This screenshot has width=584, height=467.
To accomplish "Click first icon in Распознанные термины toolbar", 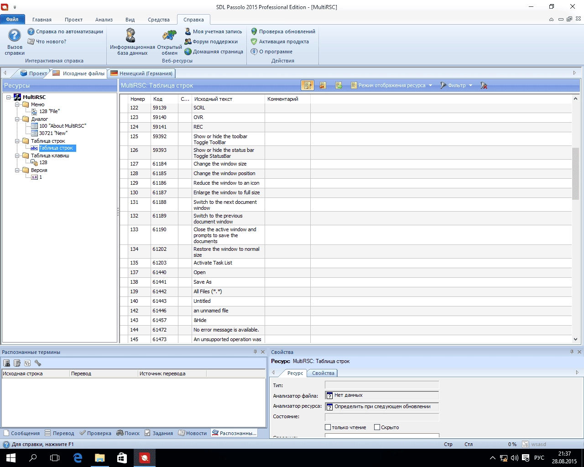I will (7, 363).
